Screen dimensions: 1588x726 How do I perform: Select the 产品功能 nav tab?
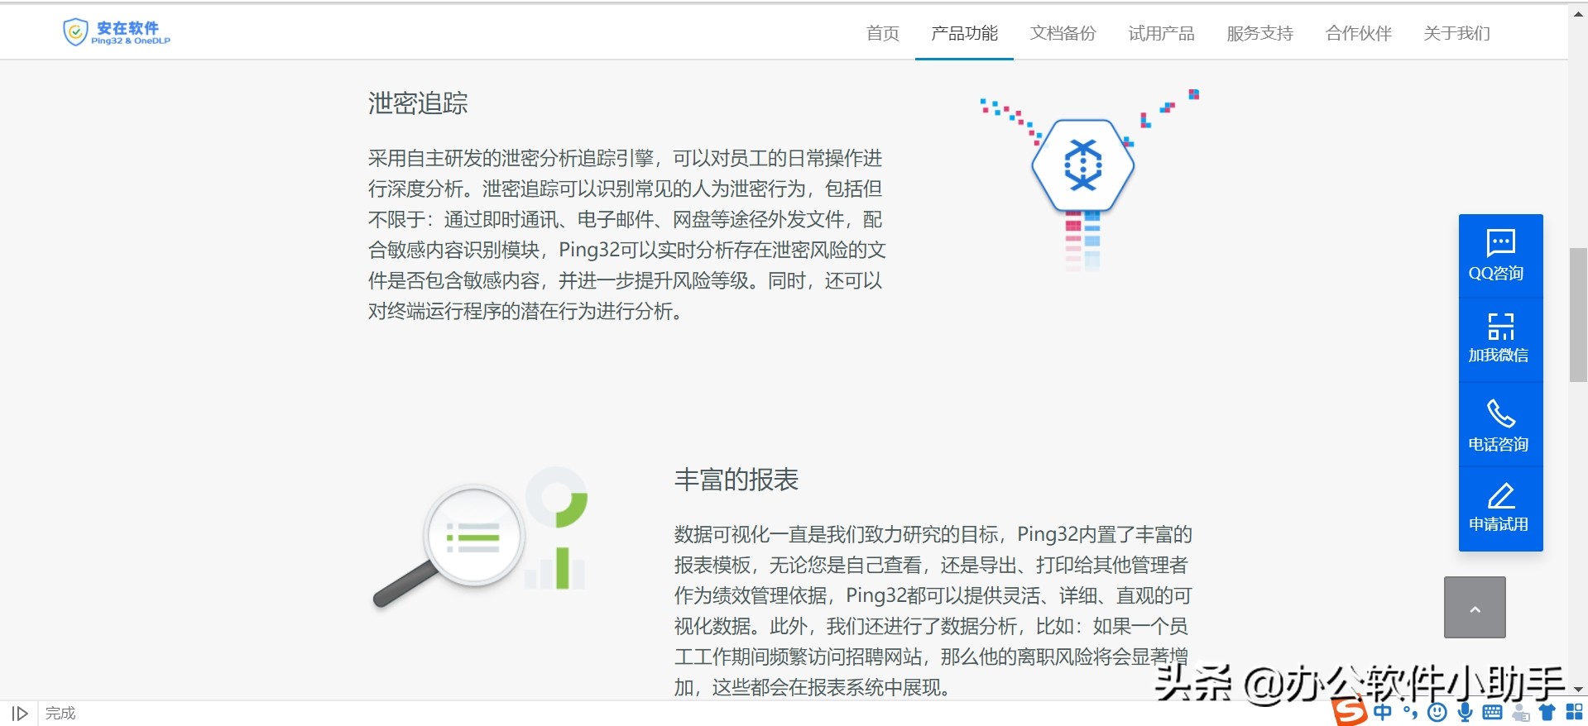tap(964, 33)
